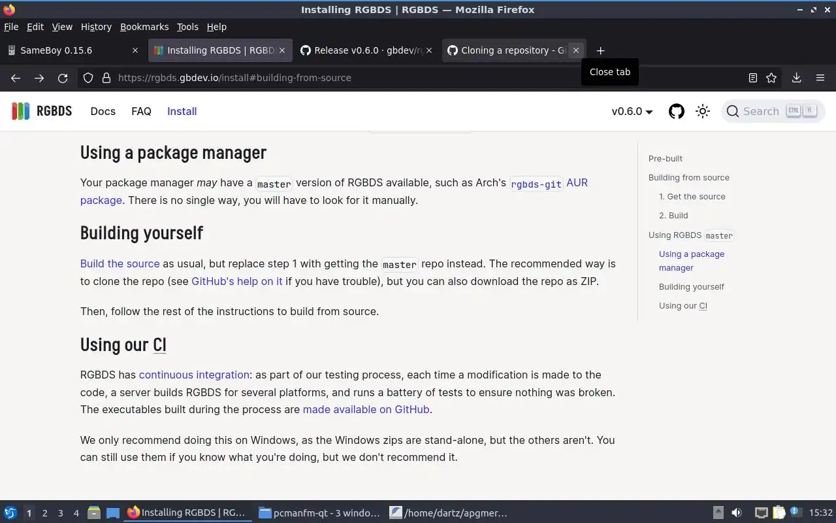Image resolution: width=836 pixels, height=523 pixels.
Task: Switch to pcmanfm-qt taskbar window
Action: tap(319, 513)
